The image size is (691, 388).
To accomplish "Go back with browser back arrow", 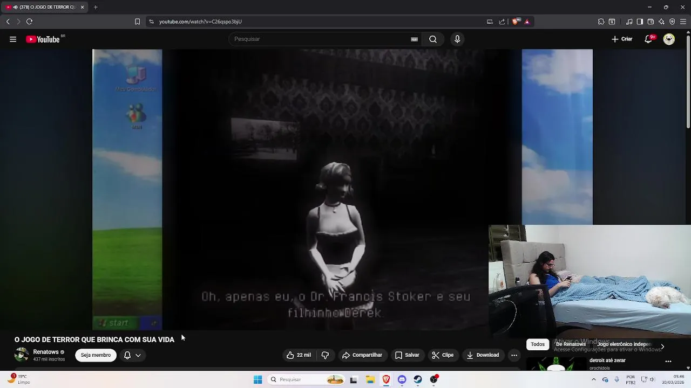I will [x=8, y=22].
